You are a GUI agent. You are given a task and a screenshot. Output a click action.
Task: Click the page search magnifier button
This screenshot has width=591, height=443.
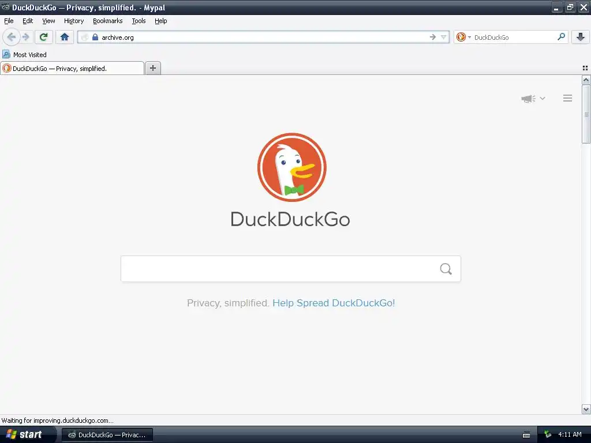(446, 269)
